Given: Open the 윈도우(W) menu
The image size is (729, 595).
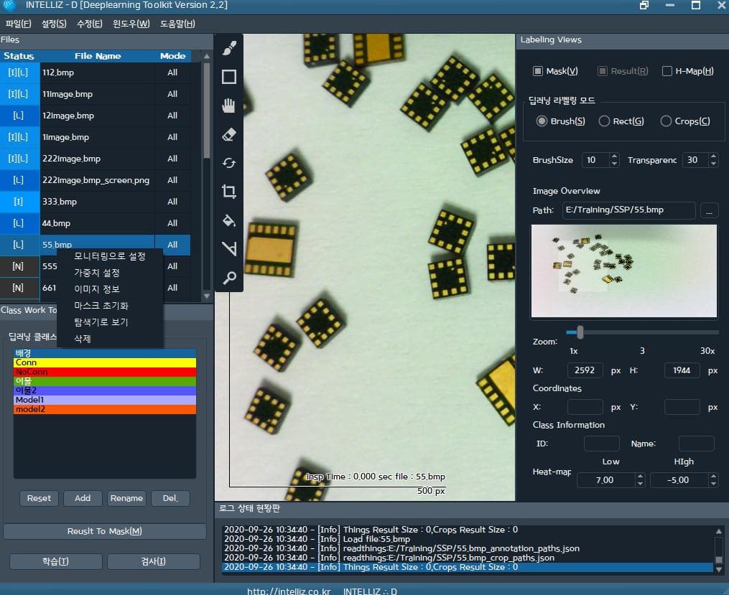Looking at the screenshot, I should coord(131,24).
